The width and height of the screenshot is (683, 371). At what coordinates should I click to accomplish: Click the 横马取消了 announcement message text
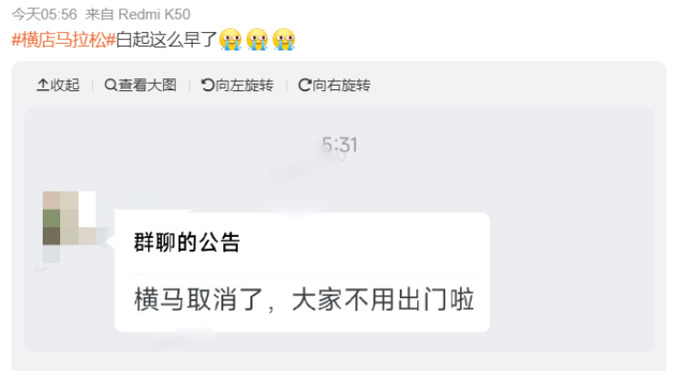click(303, 300)
